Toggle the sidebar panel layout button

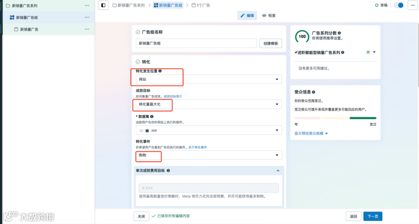click(103, 5)
